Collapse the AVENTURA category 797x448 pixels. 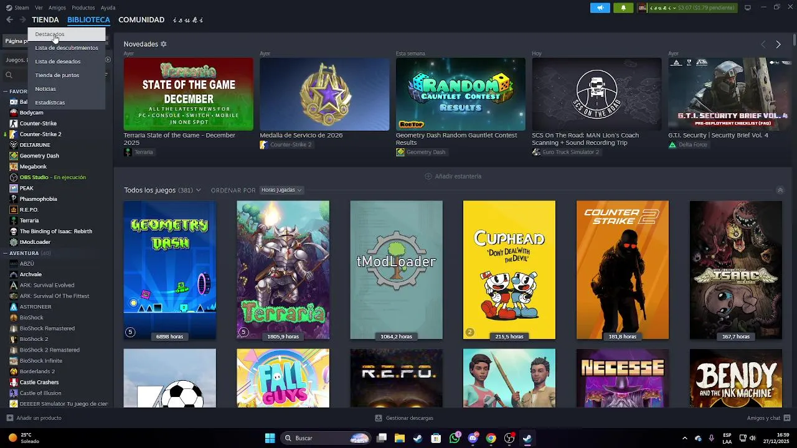[5, 253]
